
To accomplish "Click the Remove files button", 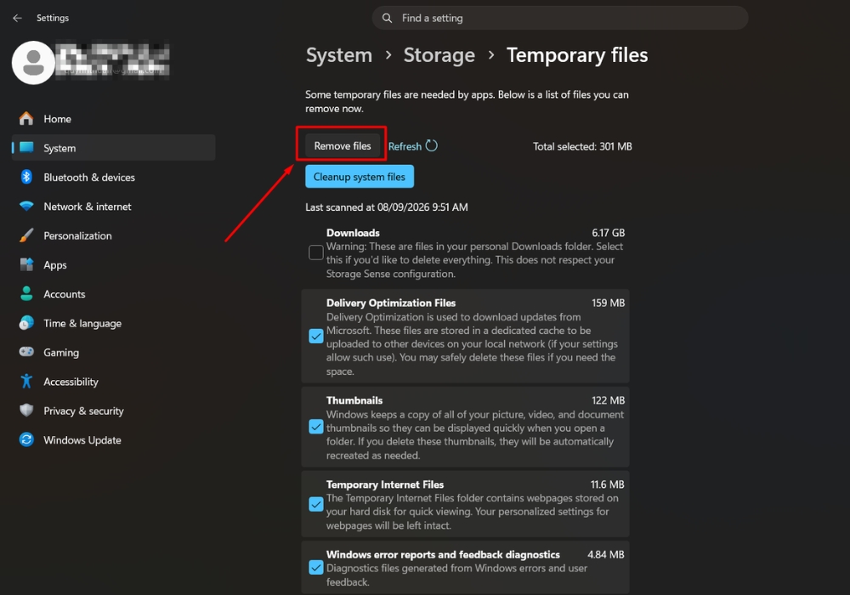I will tap(342, 145).
